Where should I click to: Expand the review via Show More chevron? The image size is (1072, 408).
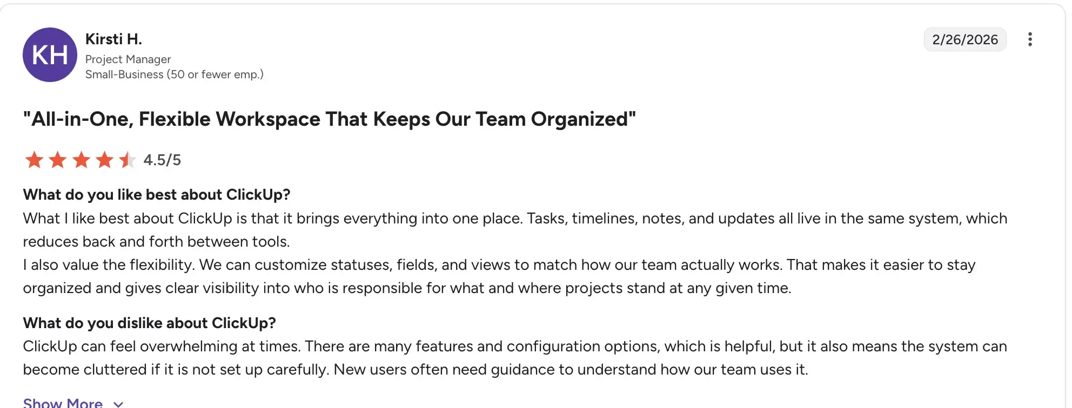click(x=118, y=403)
